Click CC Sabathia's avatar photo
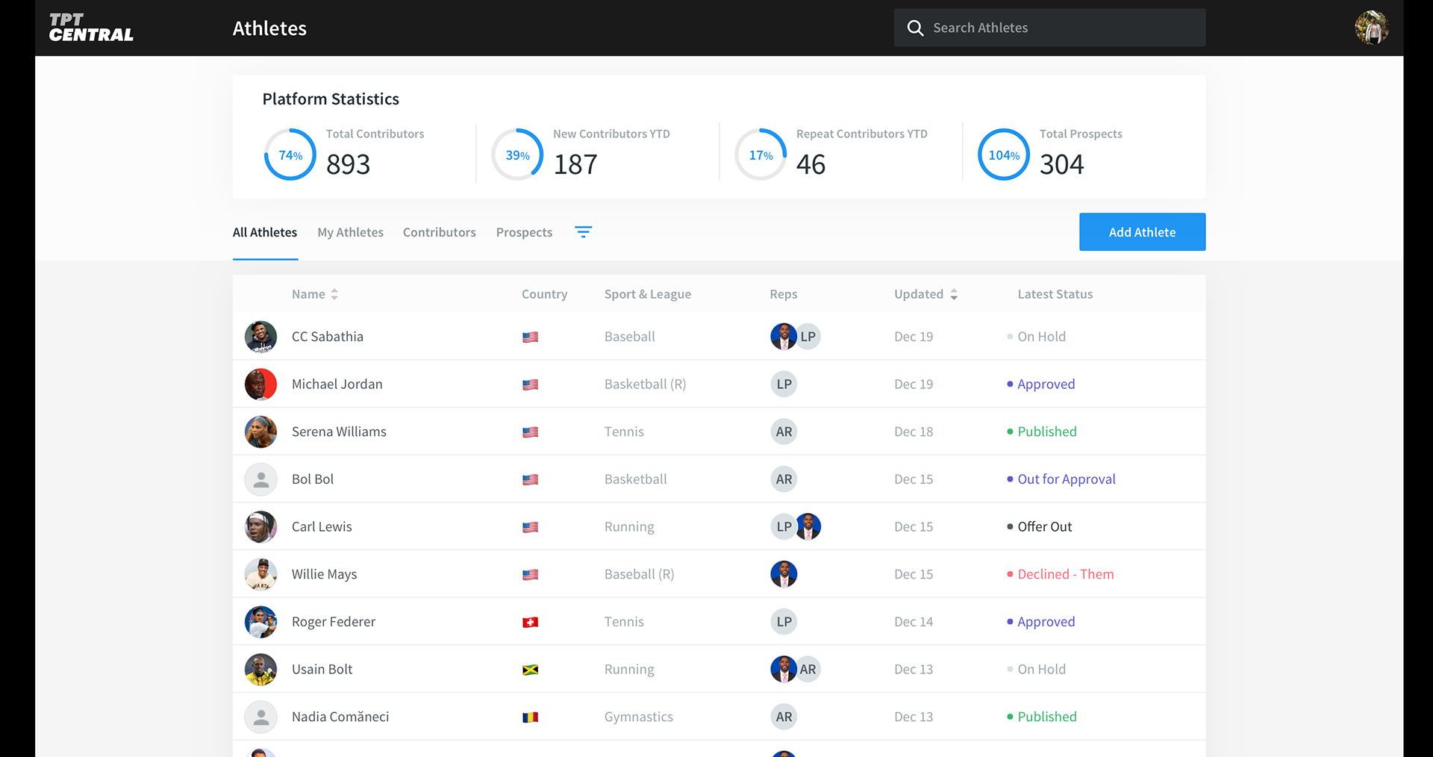 click(261, 337)
